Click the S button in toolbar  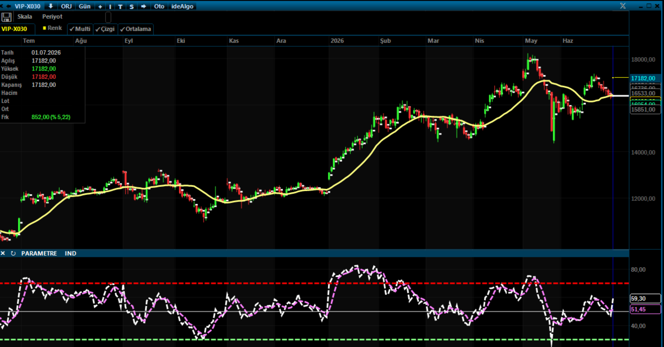pos(132,6)
